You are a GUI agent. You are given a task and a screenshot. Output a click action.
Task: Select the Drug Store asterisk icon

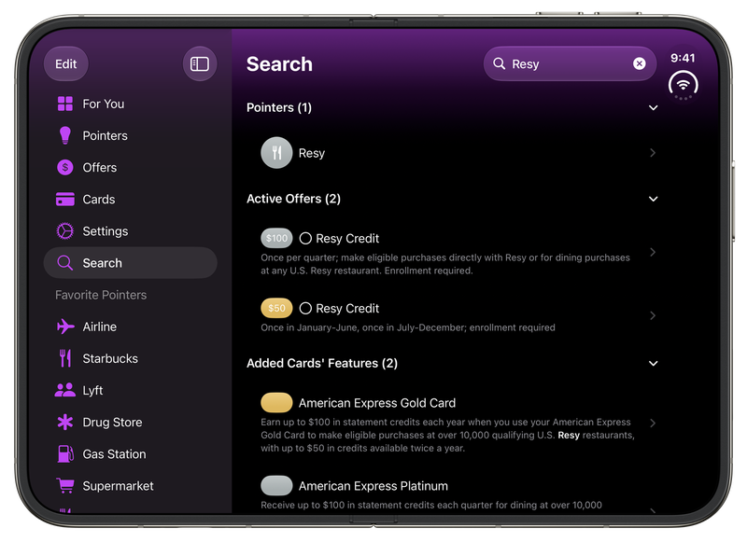[x=65, y=422]
